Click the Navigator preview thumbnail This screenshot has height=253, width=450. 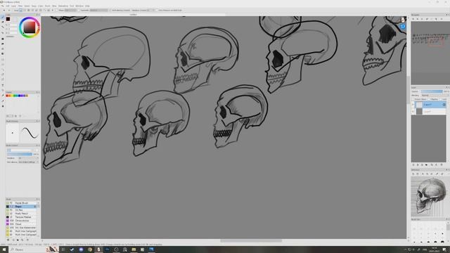click(430, 53)
